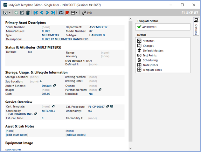Image resolution: width=201 pixels, height=152 pixels.
Task: Click the plus next to Sub Location
Action: 41,81
